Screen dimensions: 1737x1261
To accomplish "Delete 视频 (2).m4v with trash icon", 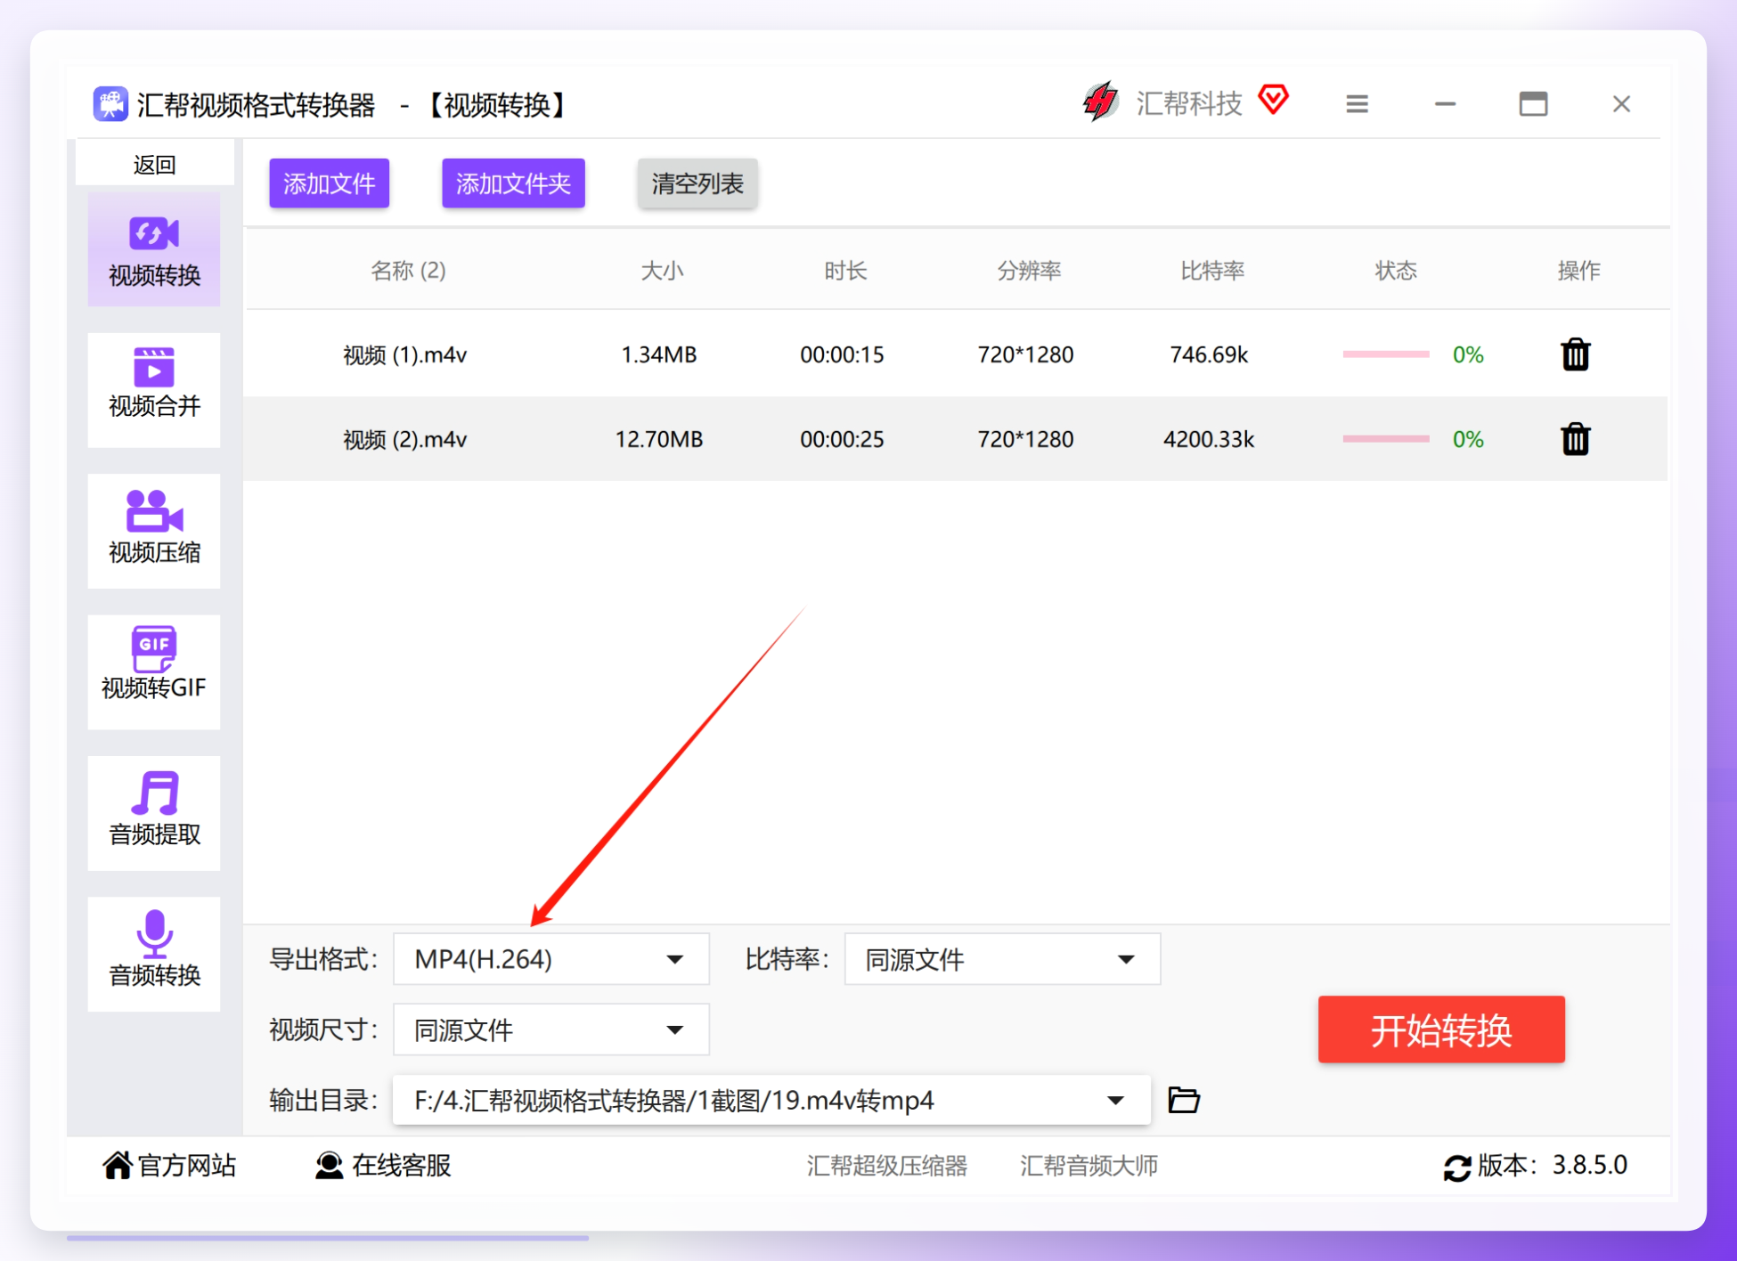I will tap(1575, 439).
